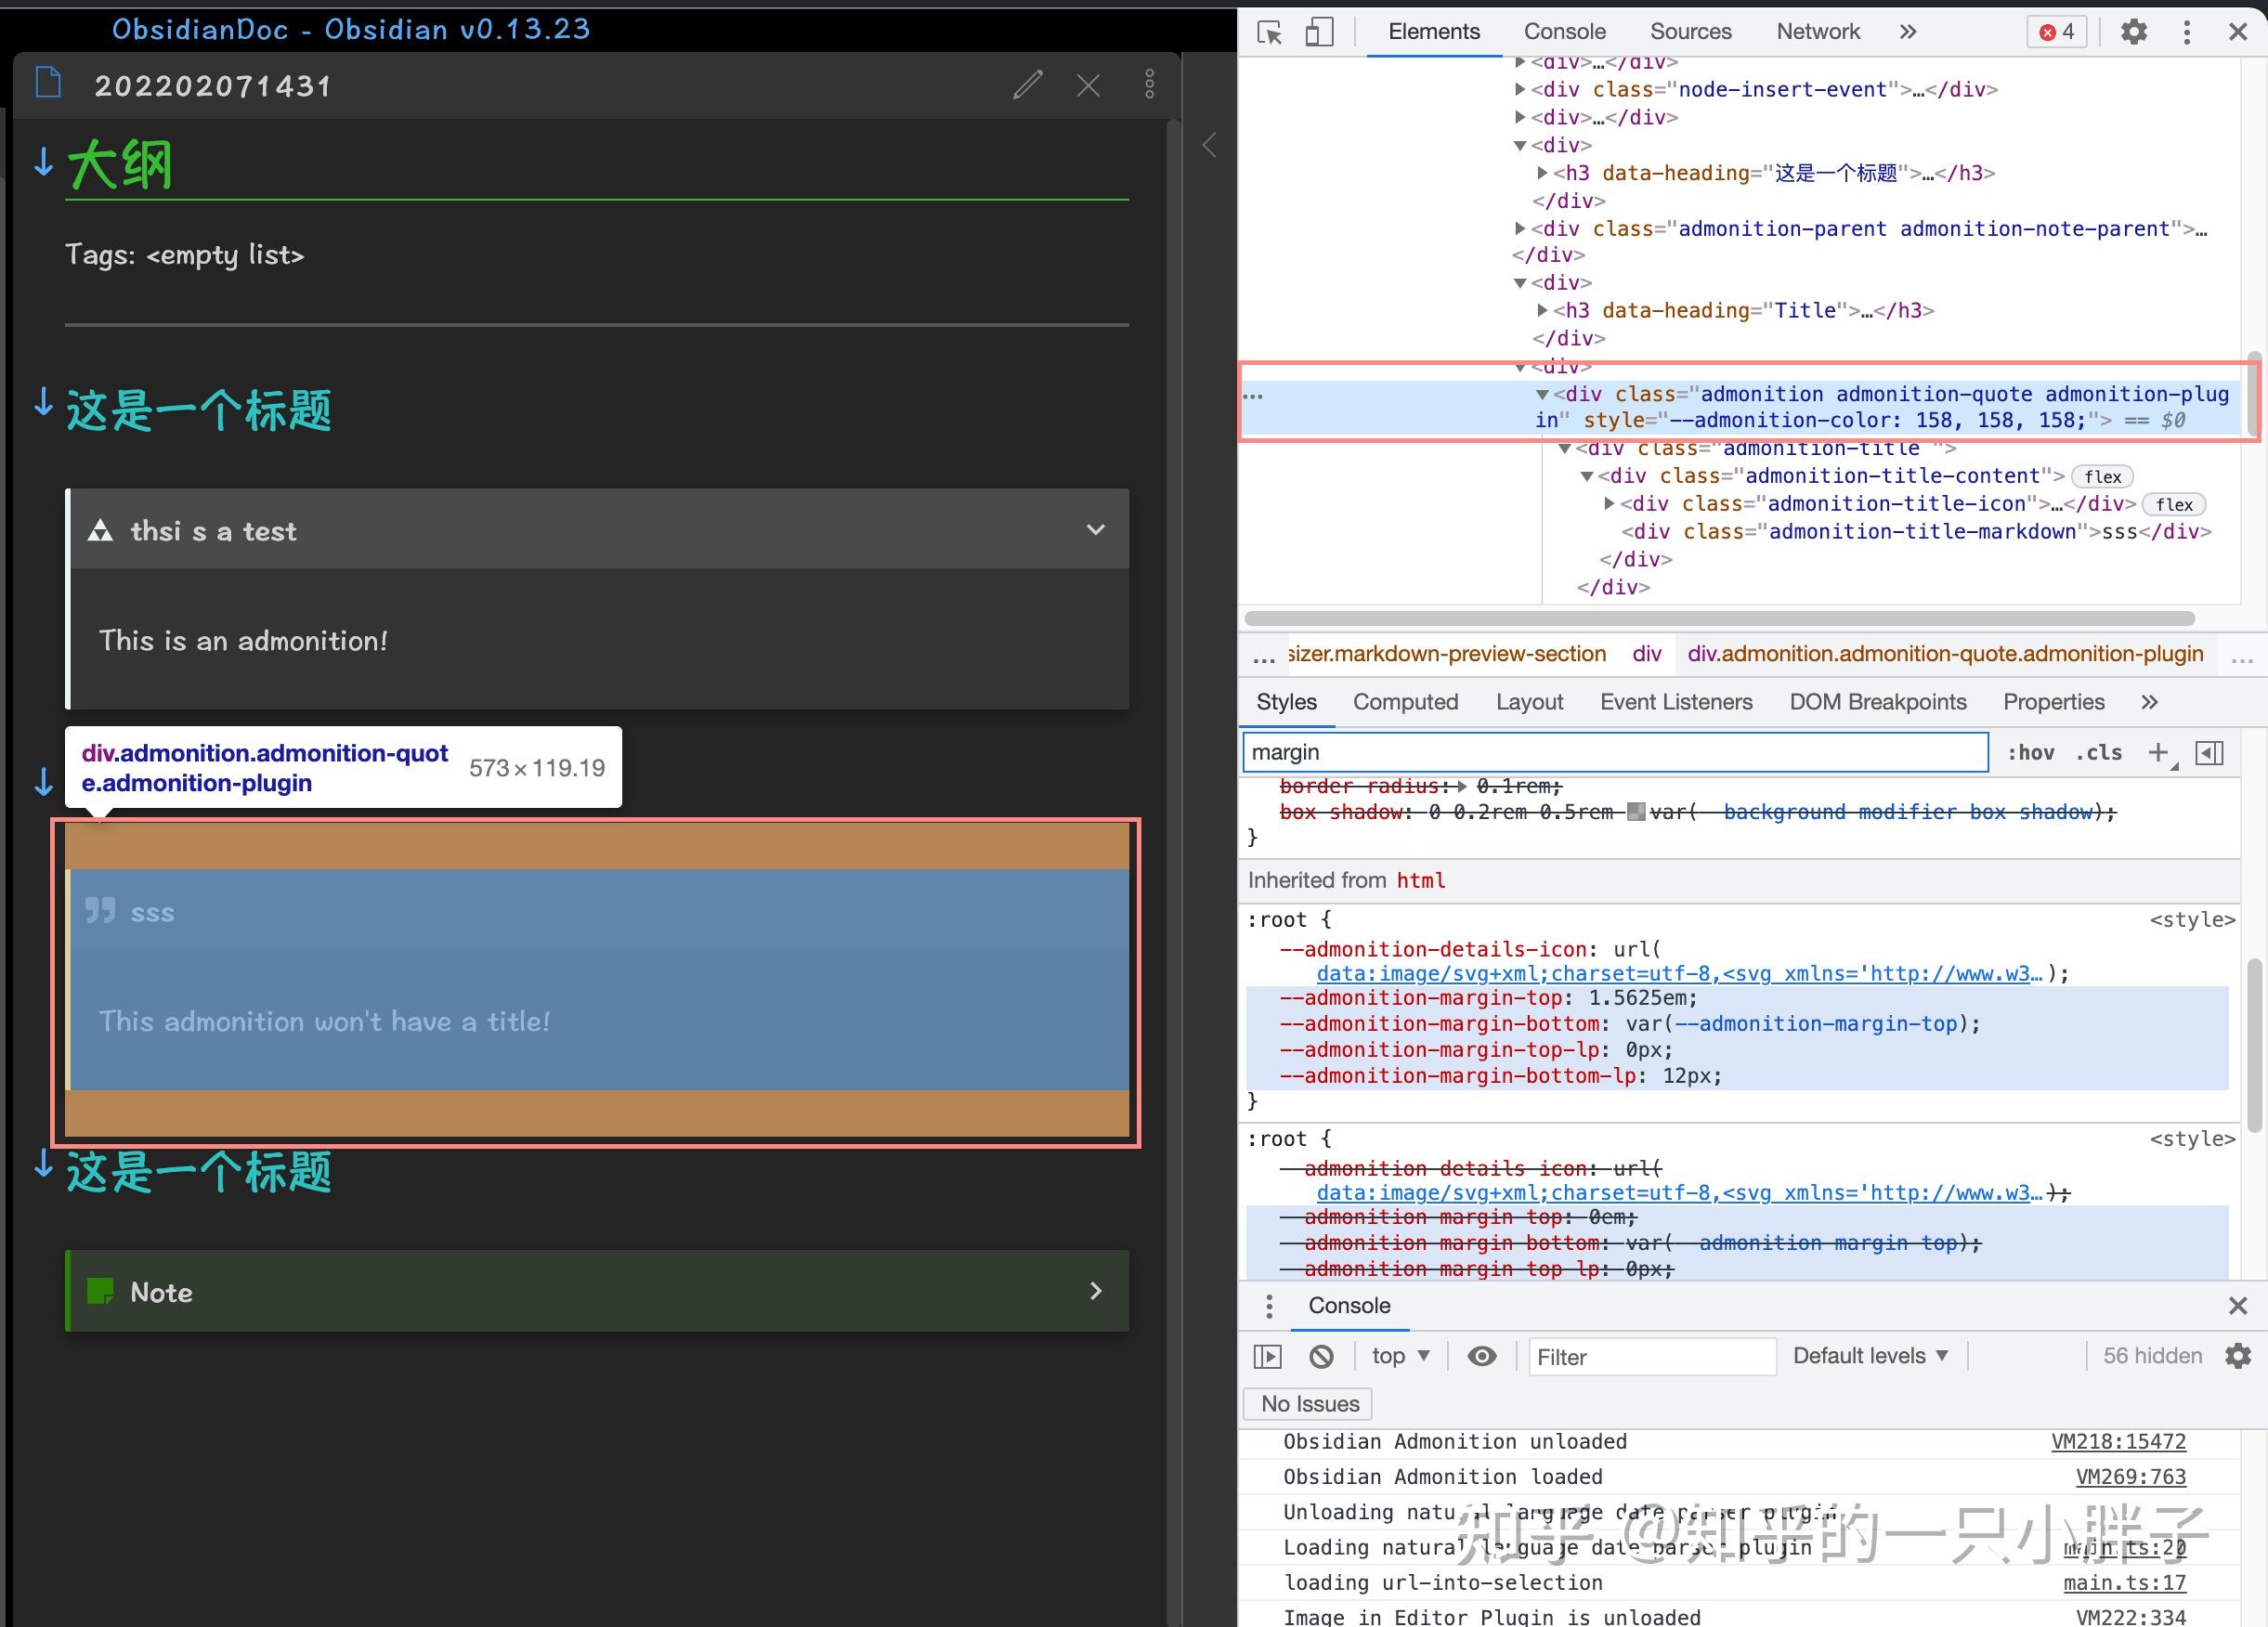Toggle the device toolbar icon
Image resolution: width=2268 pixels, height=1627 pixels.
[1319, 32]
